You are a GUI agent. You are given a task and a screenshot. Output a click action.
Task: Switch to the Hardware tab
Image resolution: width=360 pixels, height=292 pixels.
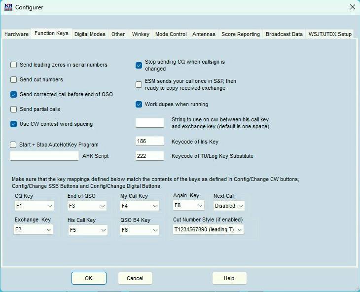coord(17,34)
